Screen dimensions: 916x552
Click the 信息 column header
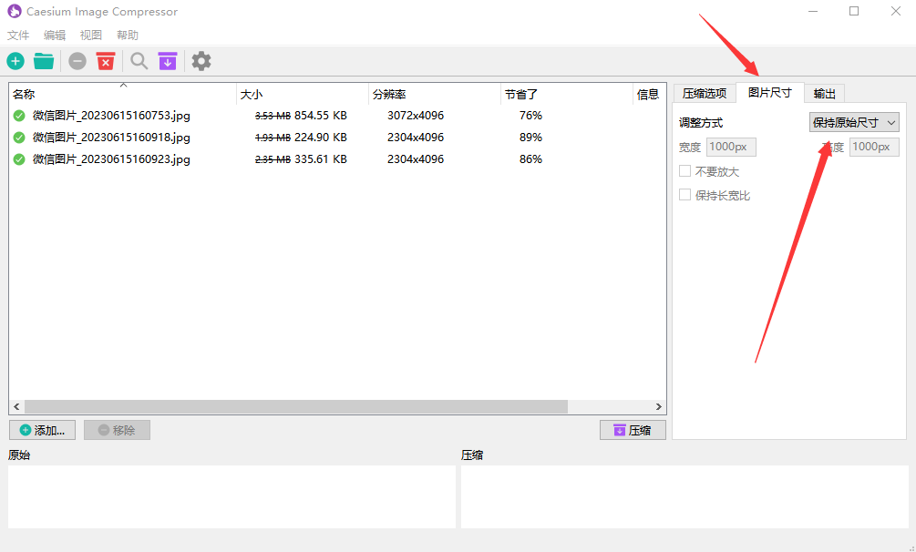(649, 94)
